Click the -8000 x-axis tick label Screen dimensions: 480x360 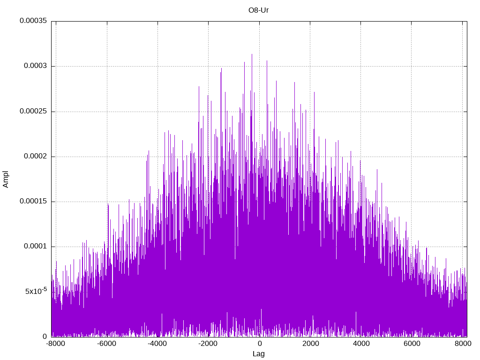56,344
